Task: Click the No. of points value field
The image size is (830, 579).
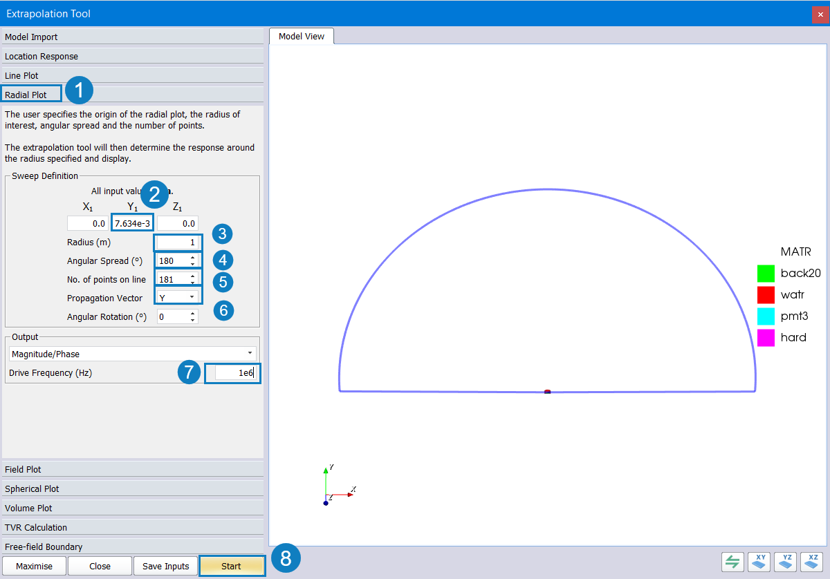Action: 172,279
